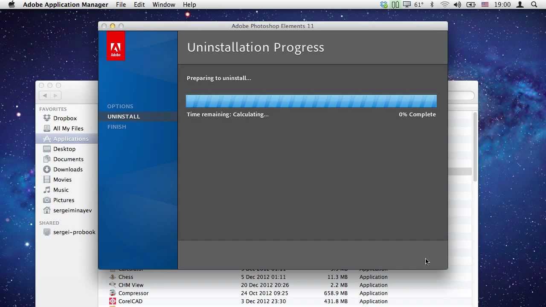Click the Chess app icon

coord(112,277)
